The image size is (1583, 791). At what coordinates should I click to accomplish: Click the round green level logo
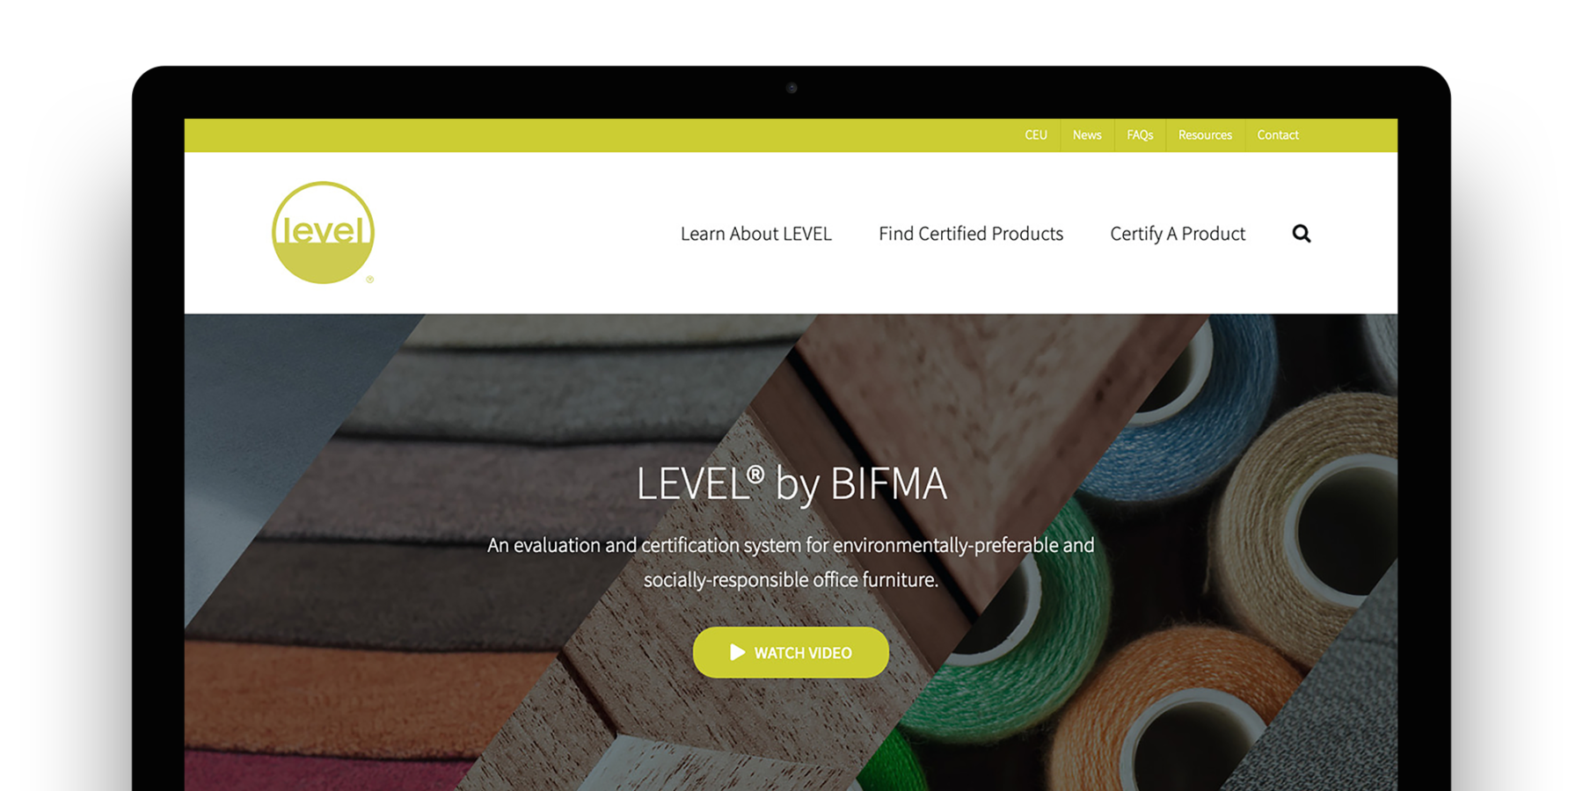(324, 233)
